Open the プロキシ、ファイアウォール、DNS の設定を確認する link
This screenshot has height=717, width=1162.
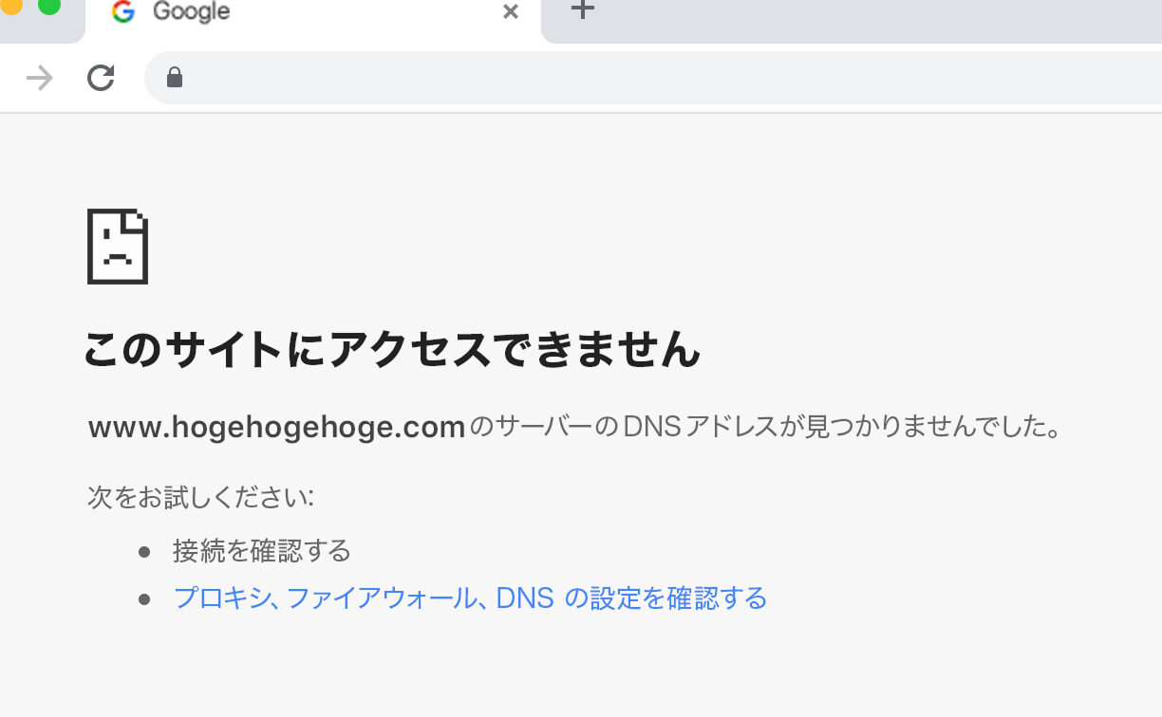pos(470,598)
